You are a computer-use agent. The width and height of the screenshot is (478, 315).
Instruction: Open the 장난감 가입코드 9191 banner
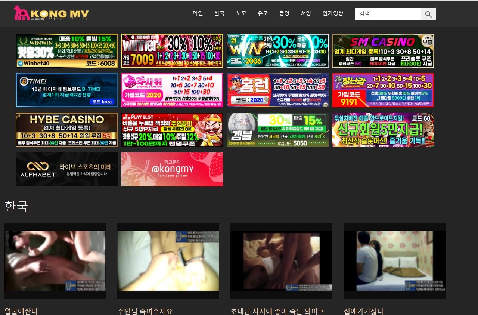[383, 90]
